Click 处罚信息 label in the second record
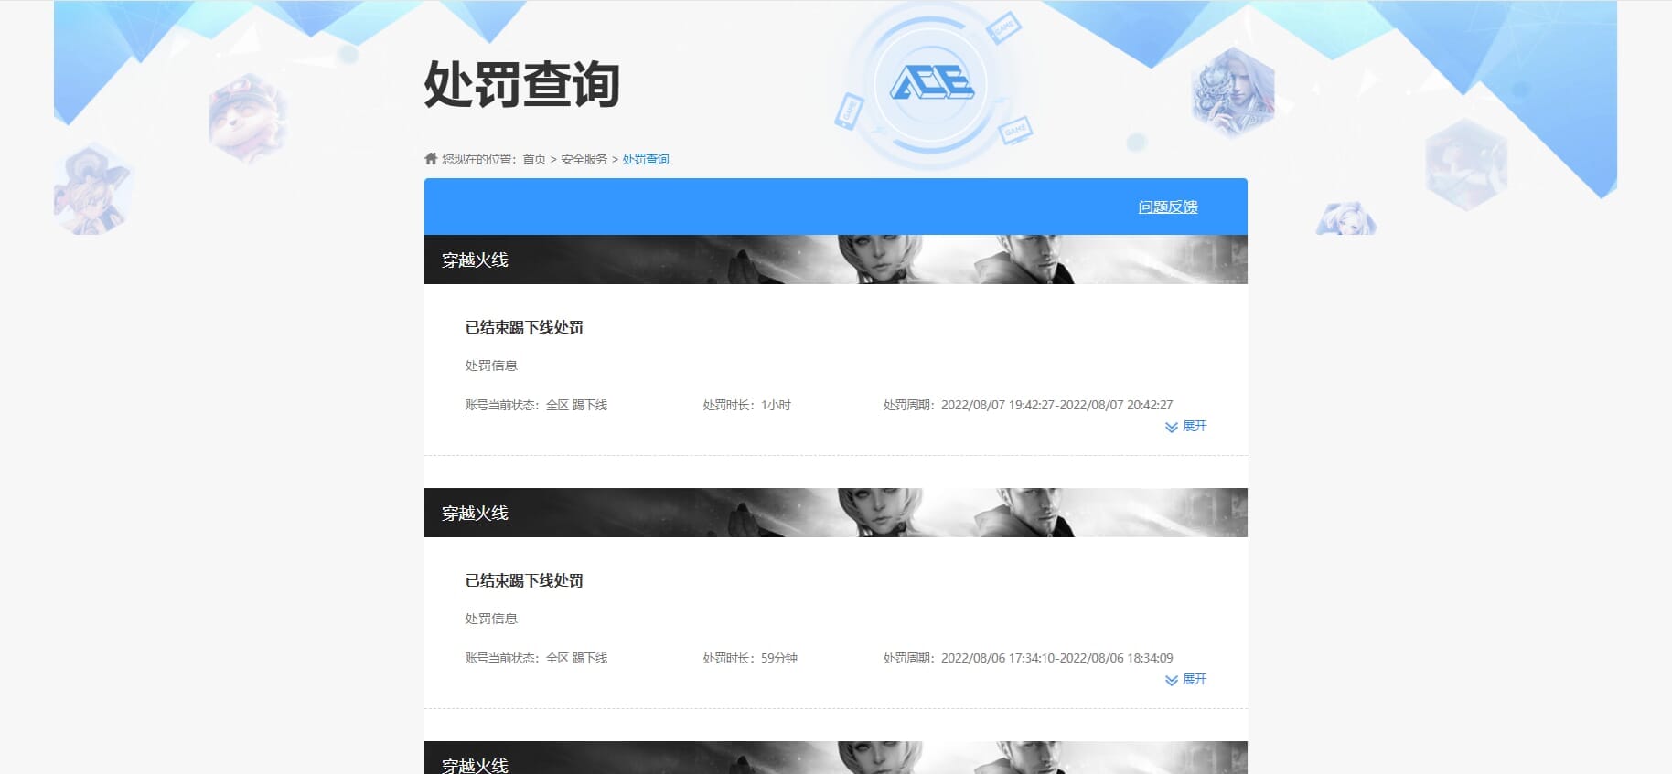 pos(491,619)
